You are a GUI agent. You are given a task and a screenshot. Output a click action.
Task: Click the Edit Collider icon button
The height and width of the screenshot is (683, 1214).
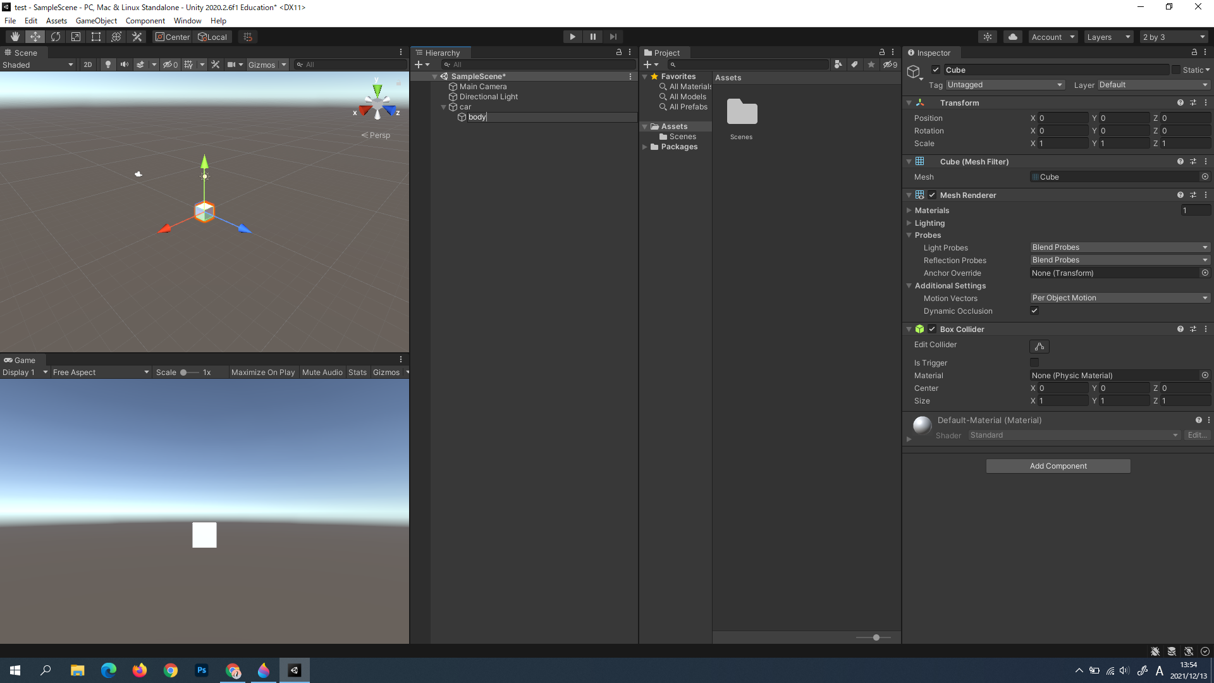tap(1039, 347)
